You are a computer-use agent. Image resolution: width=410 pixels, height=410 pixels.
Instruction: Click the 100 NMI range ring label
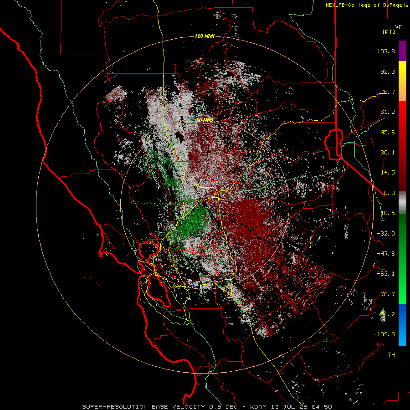(205, 36)
